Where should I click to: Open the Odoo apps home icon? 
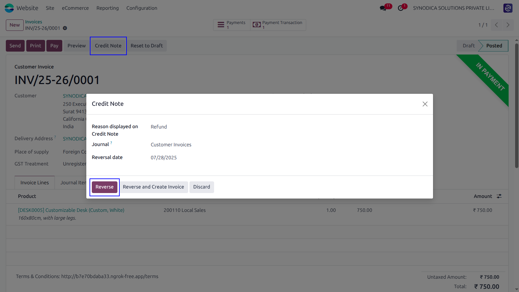click(x=9, y=8)
